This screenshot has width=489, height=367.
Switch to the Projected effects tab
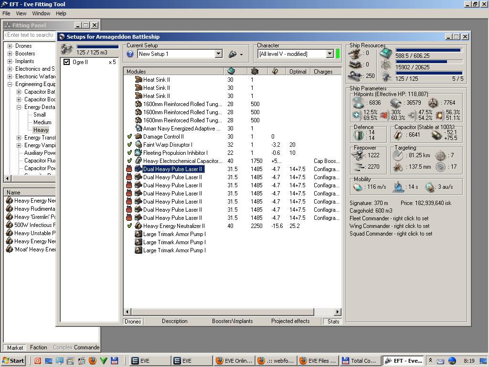point(290,321)
